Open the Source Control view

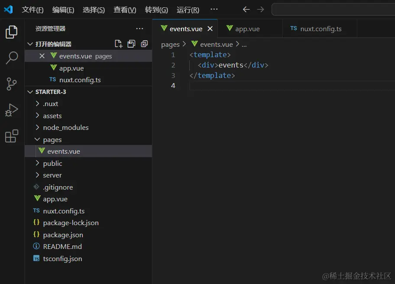(12, 84)
